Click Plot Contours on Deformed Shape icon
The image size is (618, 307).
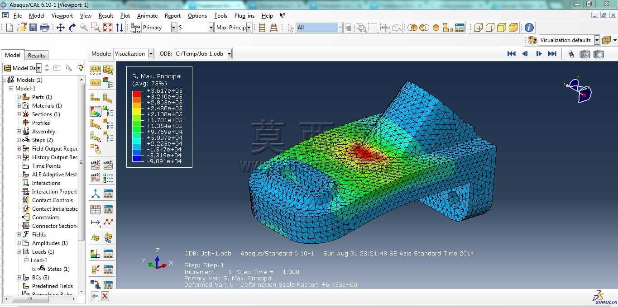coord(96,111)
